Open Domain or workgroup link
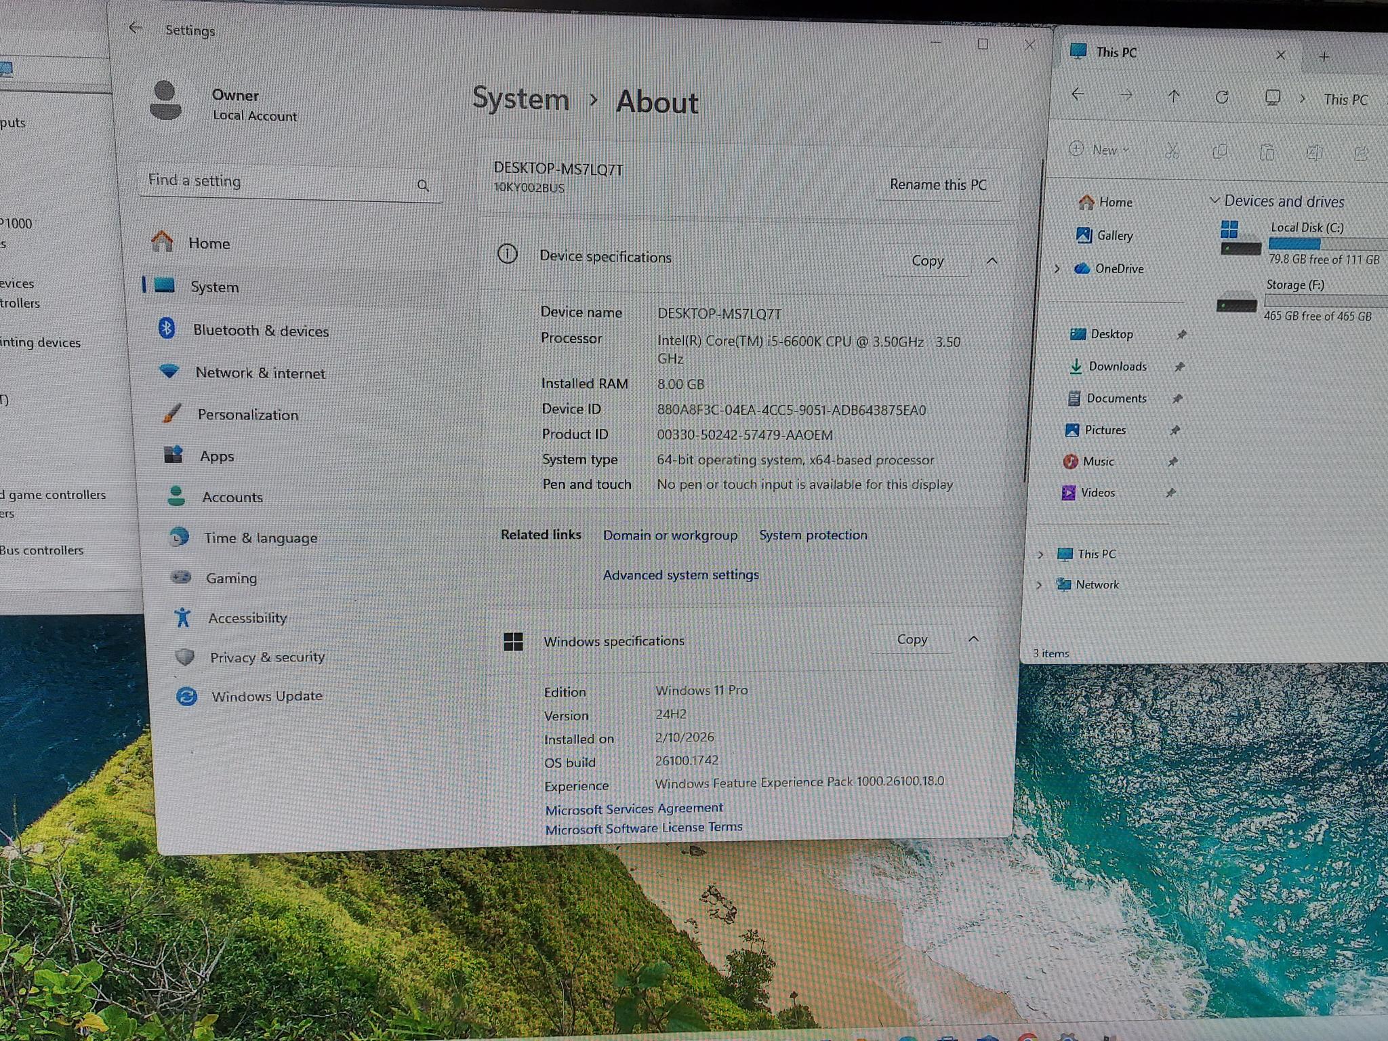This screenshot has height=1041, width=1388. tap(670, 535)
